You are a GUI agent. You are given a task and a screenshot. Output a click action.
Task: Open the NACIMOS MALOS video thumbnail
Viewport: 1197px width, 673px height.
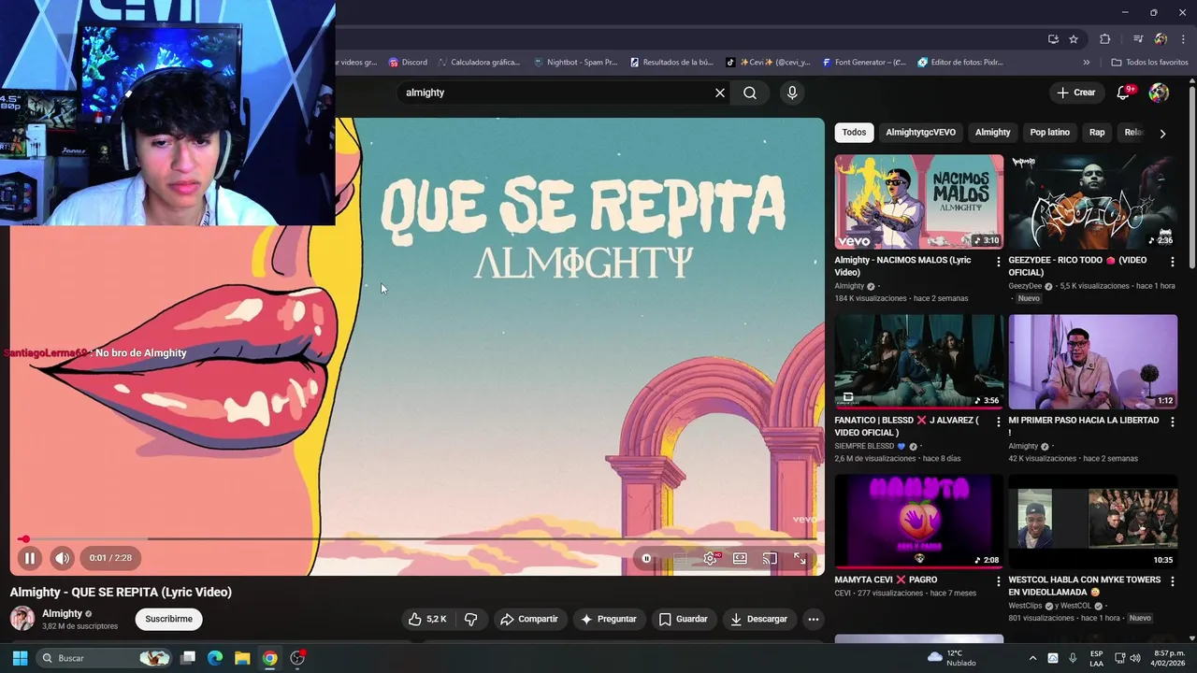[918, 202]
